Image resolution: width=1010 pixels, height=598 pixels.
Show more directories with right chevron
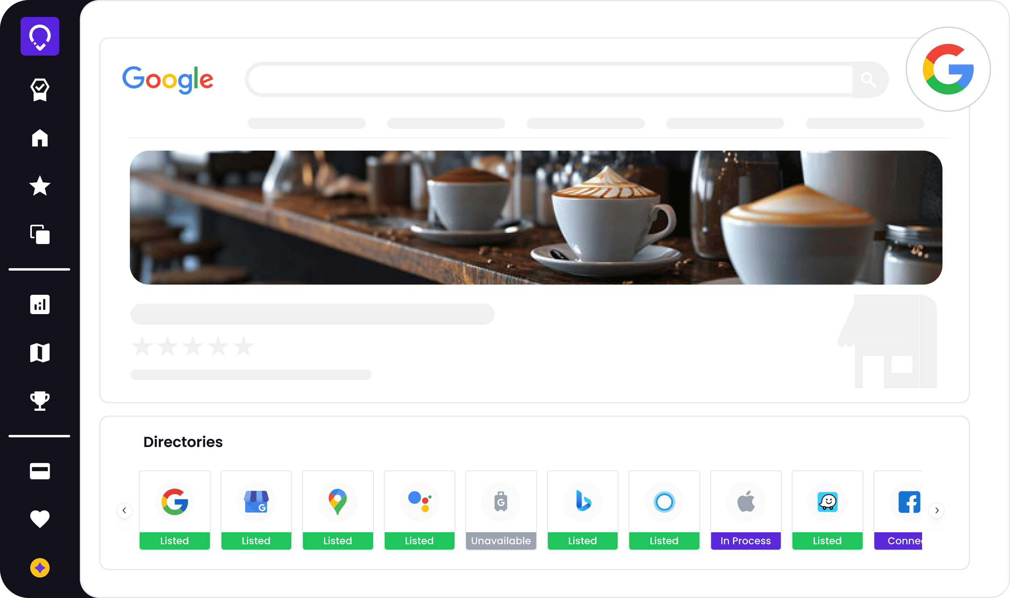(x=937, y=511)
